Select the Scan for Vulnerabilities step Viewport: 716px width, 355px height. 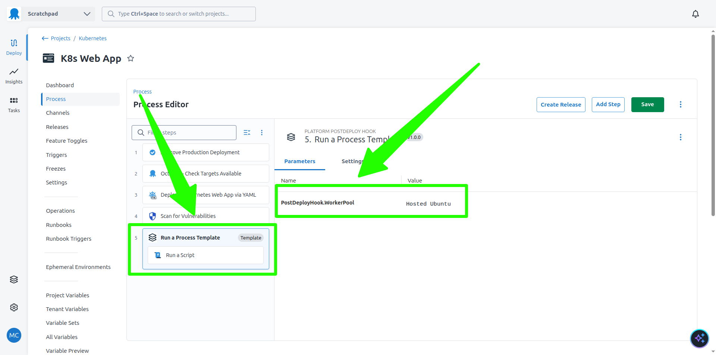tap(188, 216)
